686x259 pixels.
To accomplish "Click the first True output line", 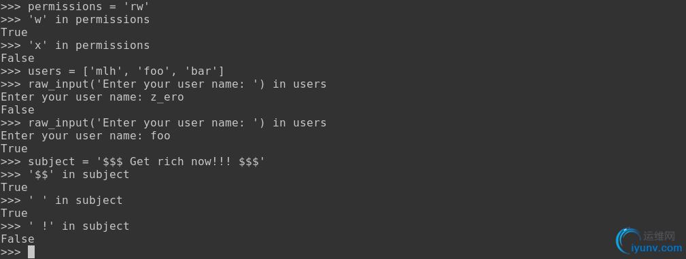I will 14,33.
